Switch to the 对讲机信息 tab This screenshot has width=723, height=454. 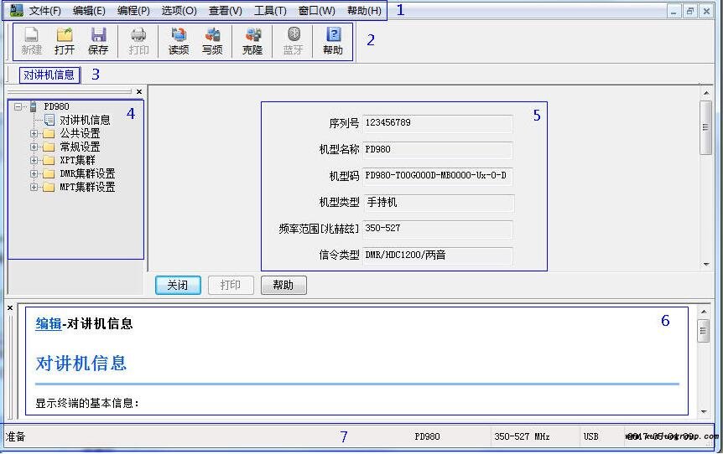[x=49, y=75]
